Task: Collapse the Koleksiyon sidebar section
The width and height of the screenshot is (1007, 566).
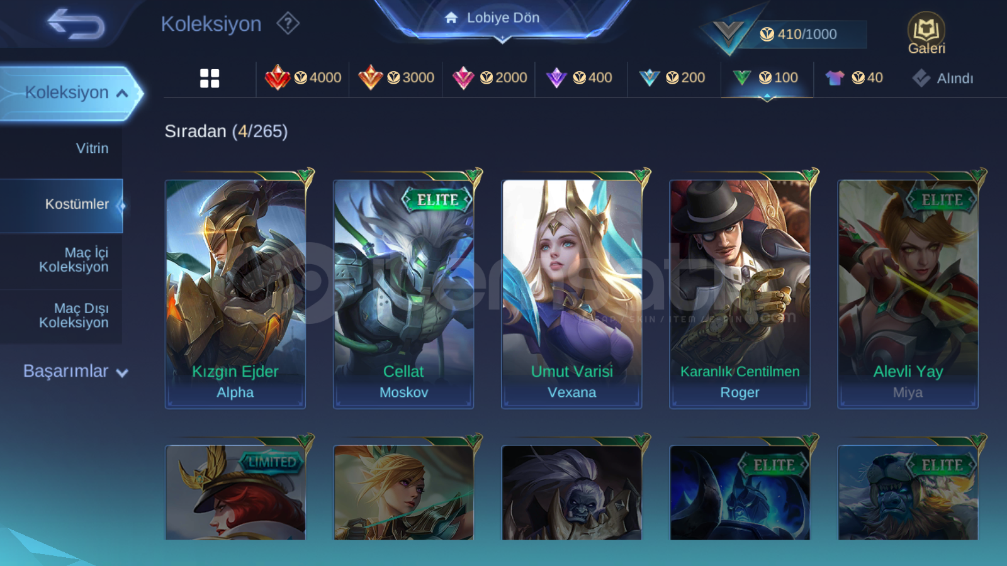Action: [70, 92]
